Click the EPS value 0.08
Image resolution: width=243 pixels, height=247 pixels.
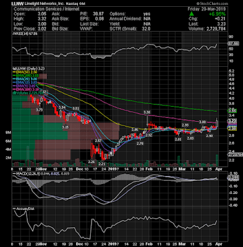(100, 19)
